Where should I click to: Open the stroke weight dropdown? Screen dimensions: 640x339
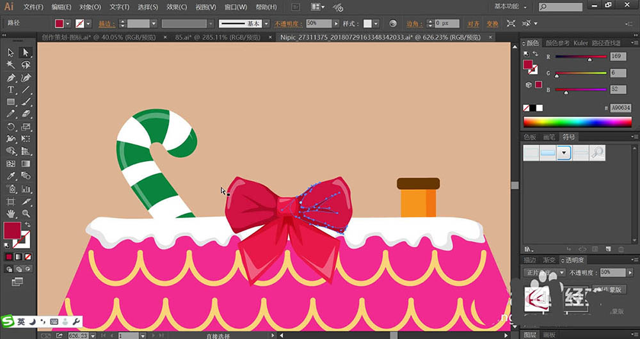pos(154,24)
